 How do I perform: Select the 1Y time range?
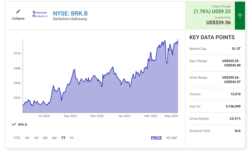[63, 138]
